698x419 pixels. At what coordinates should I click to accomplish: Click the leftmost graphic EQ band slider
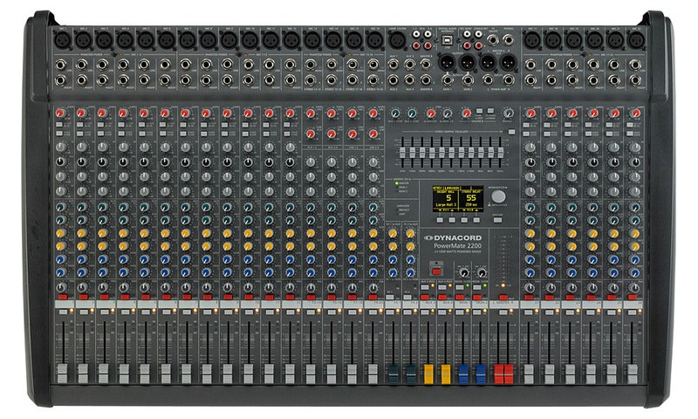pyautogui.click(x=403, y=150)
